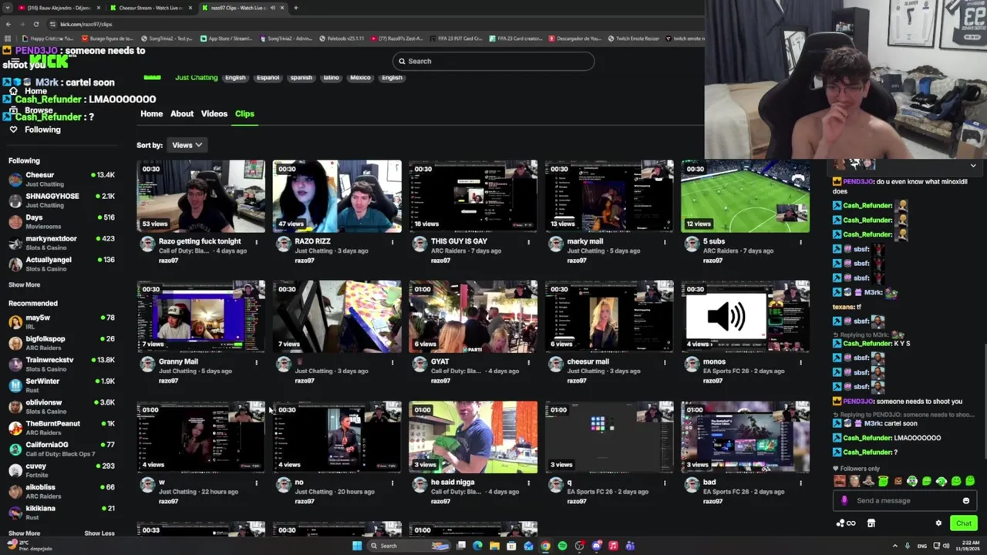This screenshot has height=555, width=987.
Task: Open options menu for monos clip
Action: (800, 362)
